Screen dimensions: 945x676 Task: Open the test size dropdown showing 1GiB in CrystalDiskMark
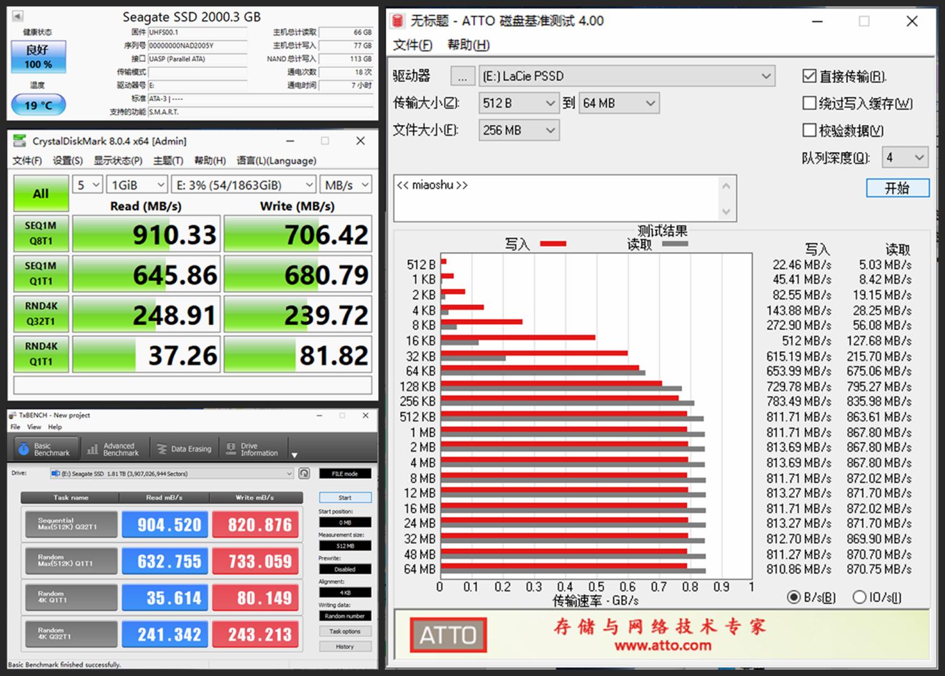click(136, 184)
